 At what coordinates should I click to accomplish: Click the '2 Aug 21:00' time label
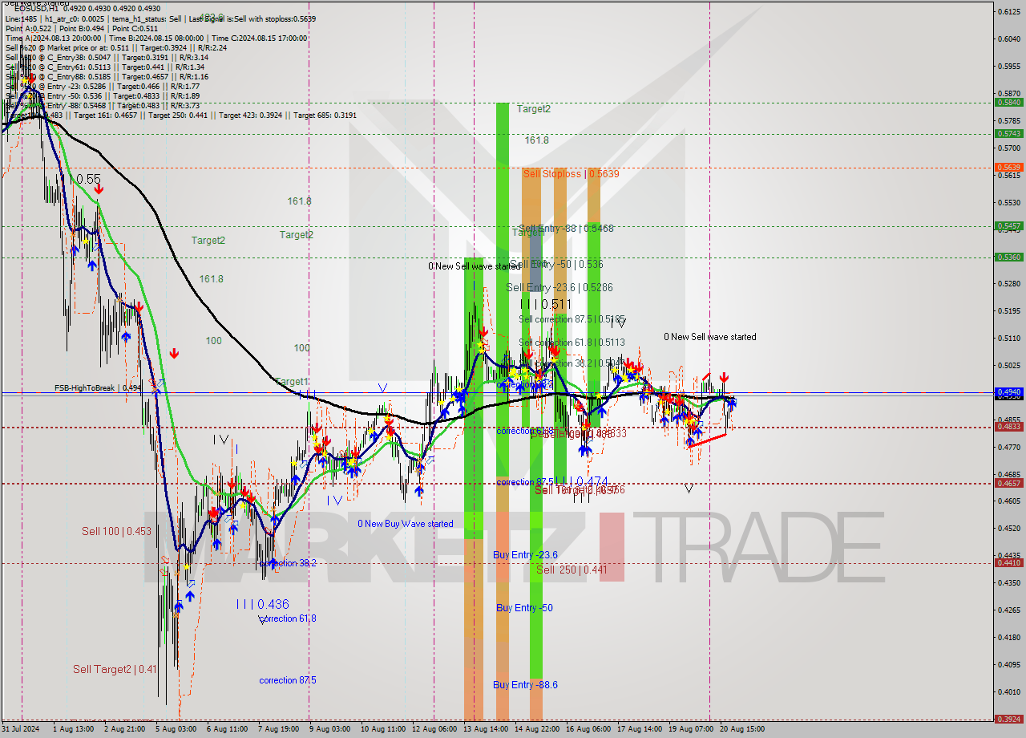pos(125,730)
